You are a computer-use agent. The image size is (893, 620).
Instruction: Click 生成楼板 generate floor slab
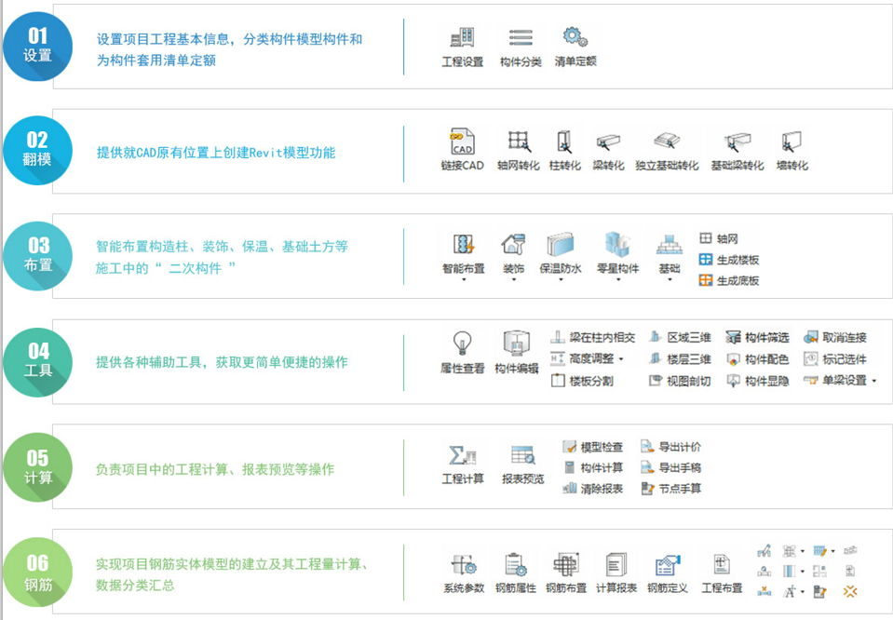[x=730, y=260]
